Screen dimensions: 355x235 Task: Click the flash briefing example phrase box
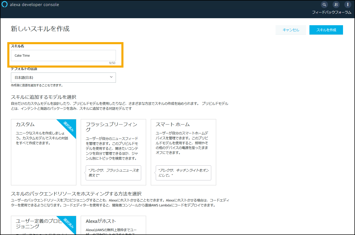click(113, 173)
